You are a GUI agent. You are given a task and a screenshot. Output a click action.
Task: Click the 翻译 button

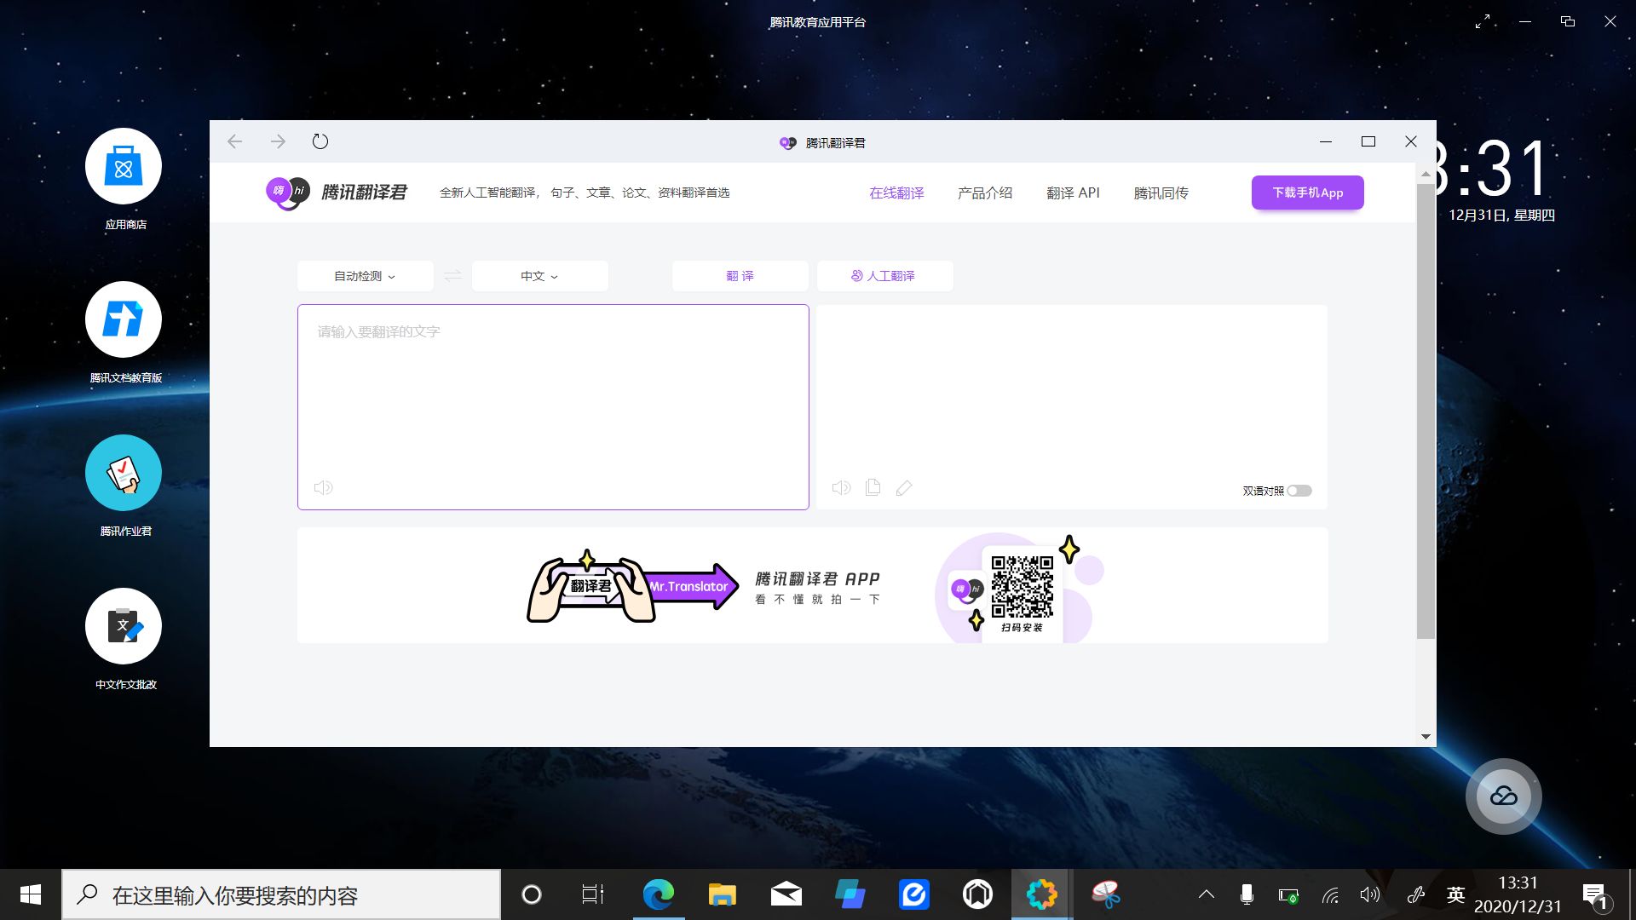740,276
